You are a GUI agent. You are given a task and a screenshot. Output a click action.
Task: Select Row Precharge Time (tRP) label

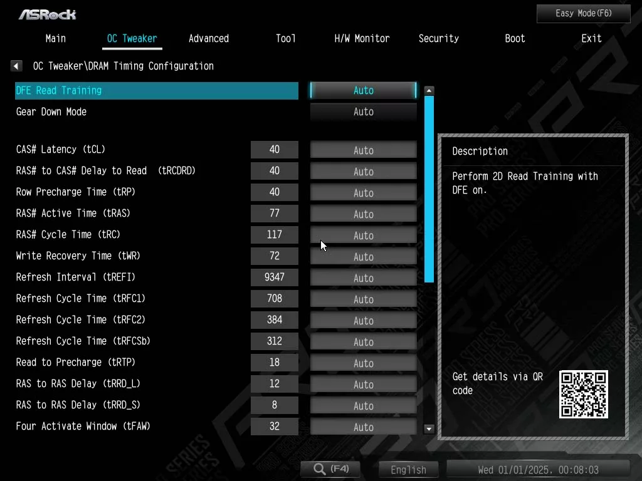(76, 192)
